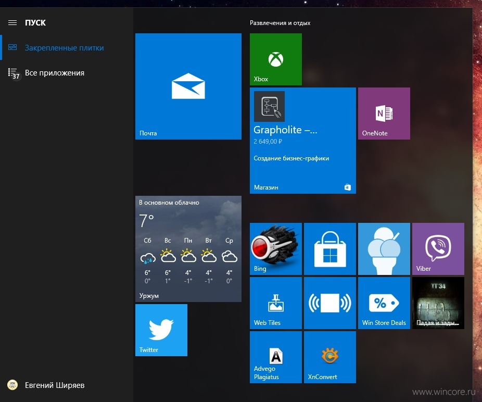The image size is (482, 402).
Task: Click the Развлечения и отдых group header
Action: [x=280, y=23]
